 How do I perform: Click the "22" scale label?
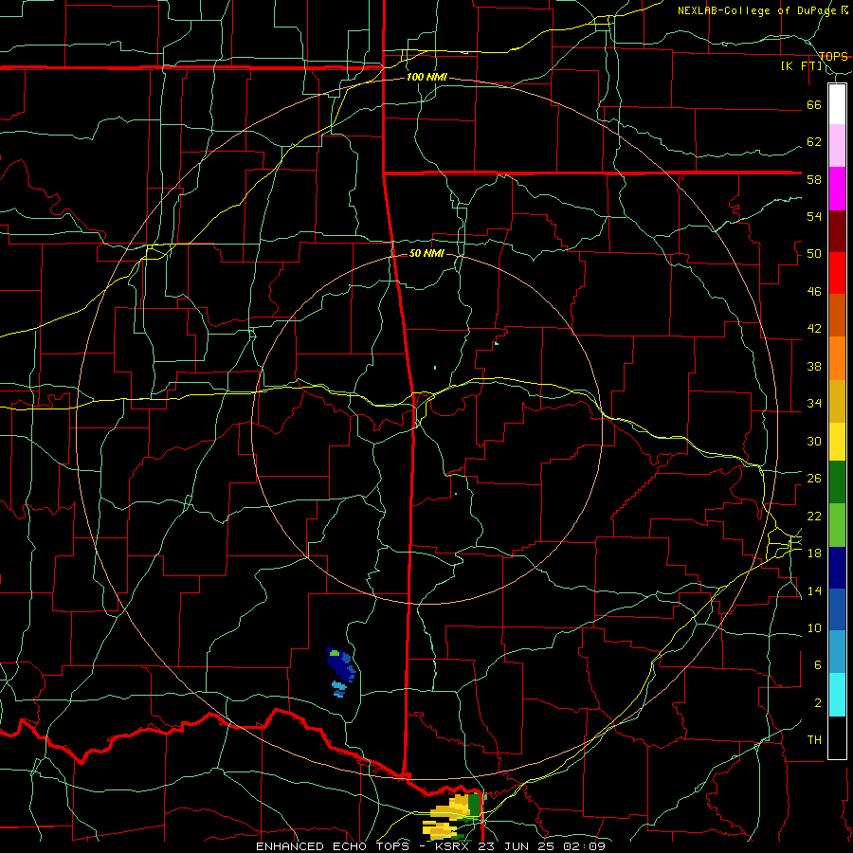(814, 517)
